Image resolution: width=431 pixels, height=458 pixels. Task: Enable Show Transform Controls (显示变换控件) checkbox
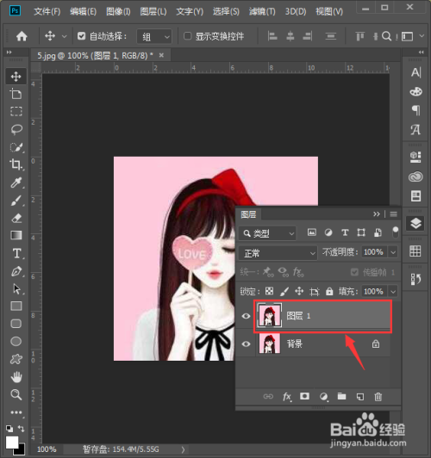(187, 36)
